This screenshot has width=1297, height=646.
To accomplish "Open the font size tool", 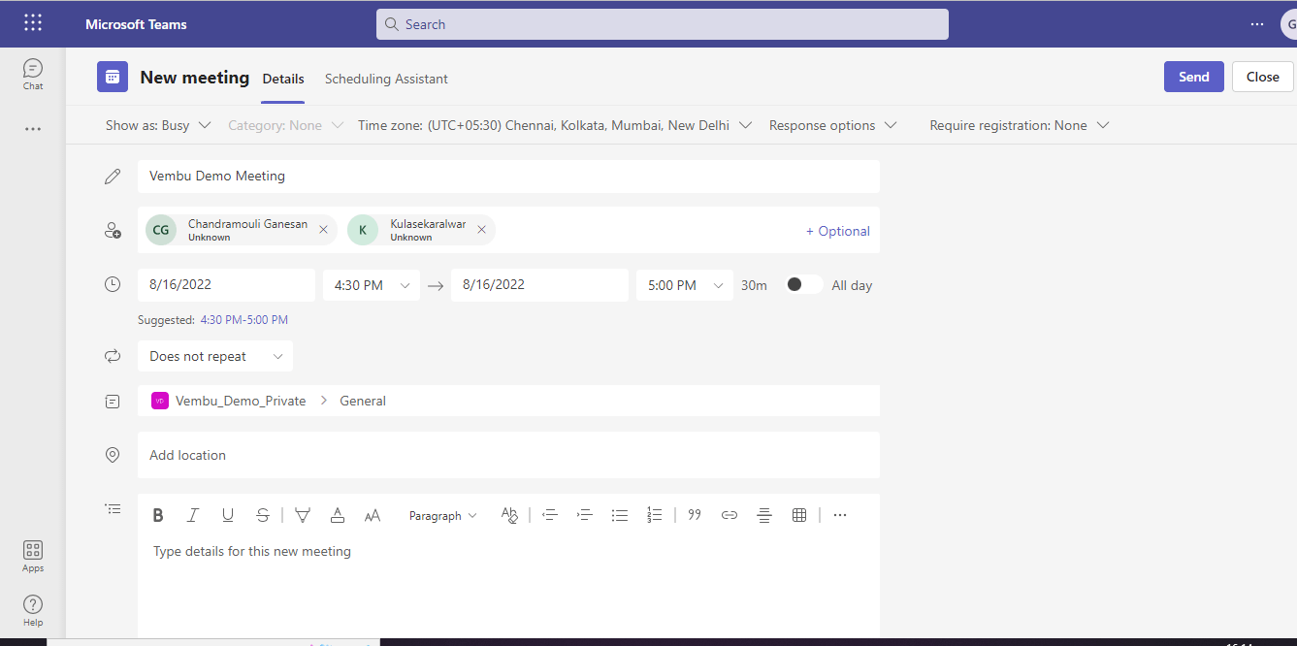I will [x=373, y=515].
